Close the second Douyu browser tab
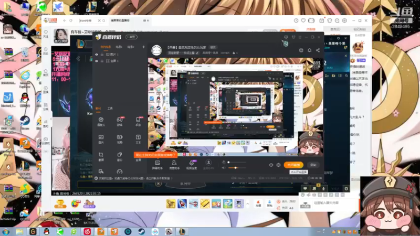This screenshot has height=236, width=420. click(x=148, y=20)
